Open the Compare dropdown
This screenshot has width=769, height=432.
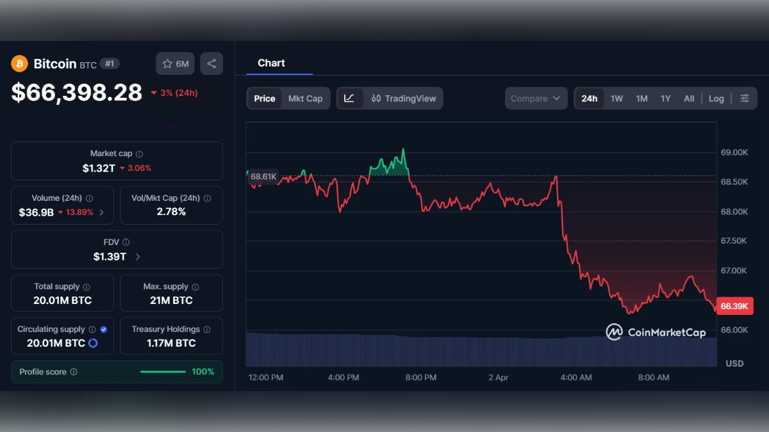pos(536,98)
